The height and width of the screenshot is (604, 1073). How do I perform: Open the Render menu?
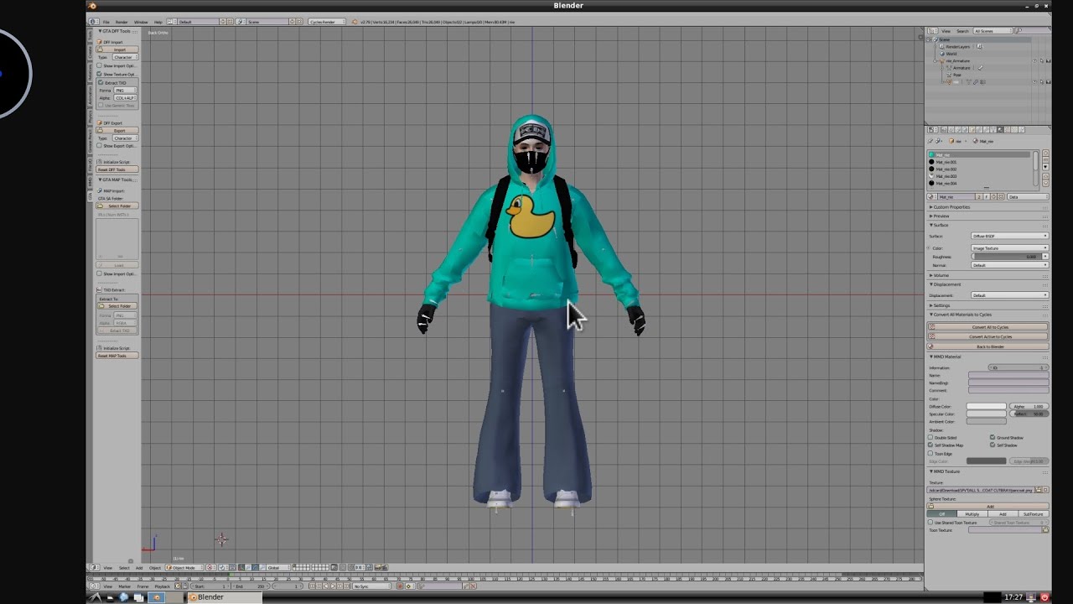click(x=122, y=22)
